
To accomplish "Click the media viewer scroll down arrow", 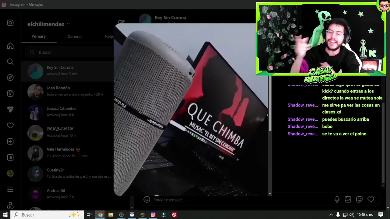I will click(270, 193).
